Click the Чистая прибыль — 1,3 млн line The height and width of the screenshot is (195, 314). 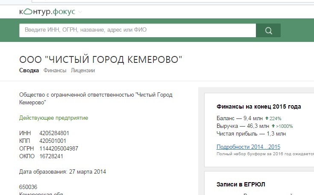pos(251,134)
